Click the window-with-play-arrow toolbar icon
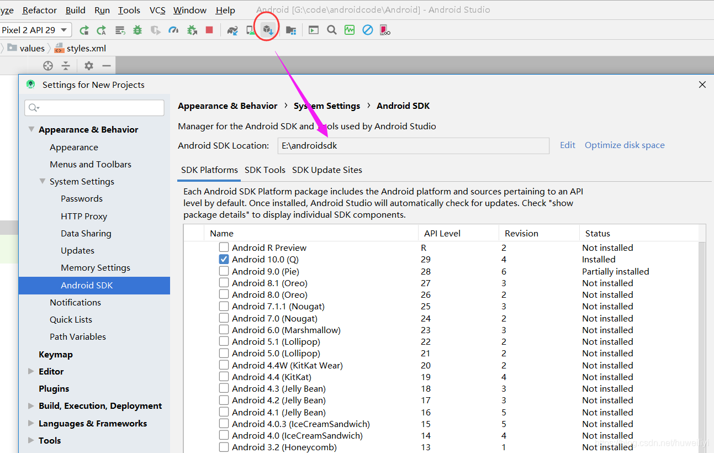 click(314, 30)
